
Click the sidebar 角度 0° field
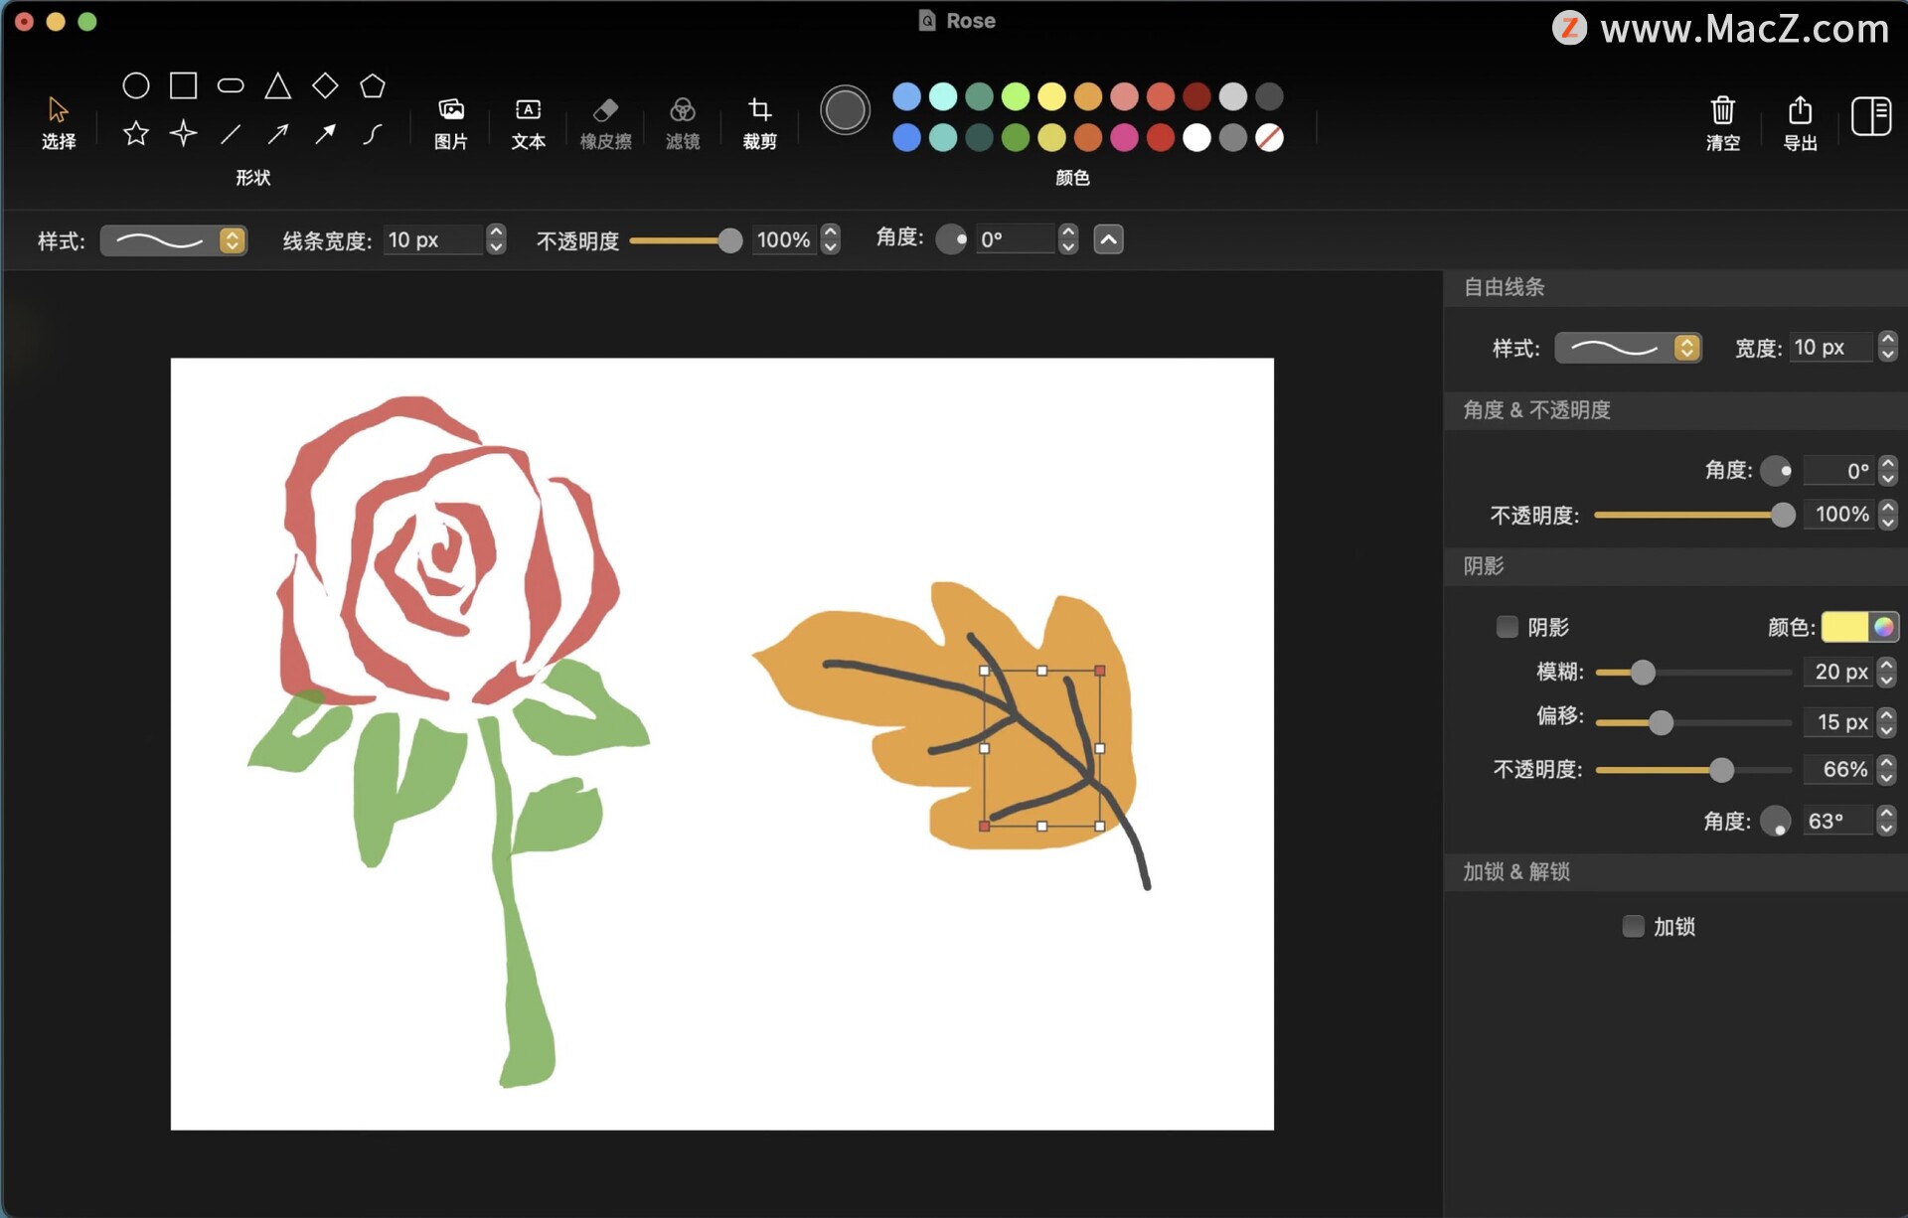coord(1837,470)
